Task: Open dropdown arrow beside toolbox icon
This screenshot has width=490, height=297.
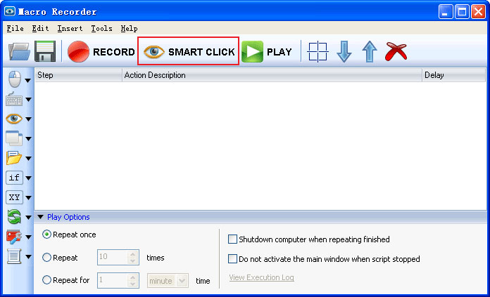Action: click(x=28, y=237)
